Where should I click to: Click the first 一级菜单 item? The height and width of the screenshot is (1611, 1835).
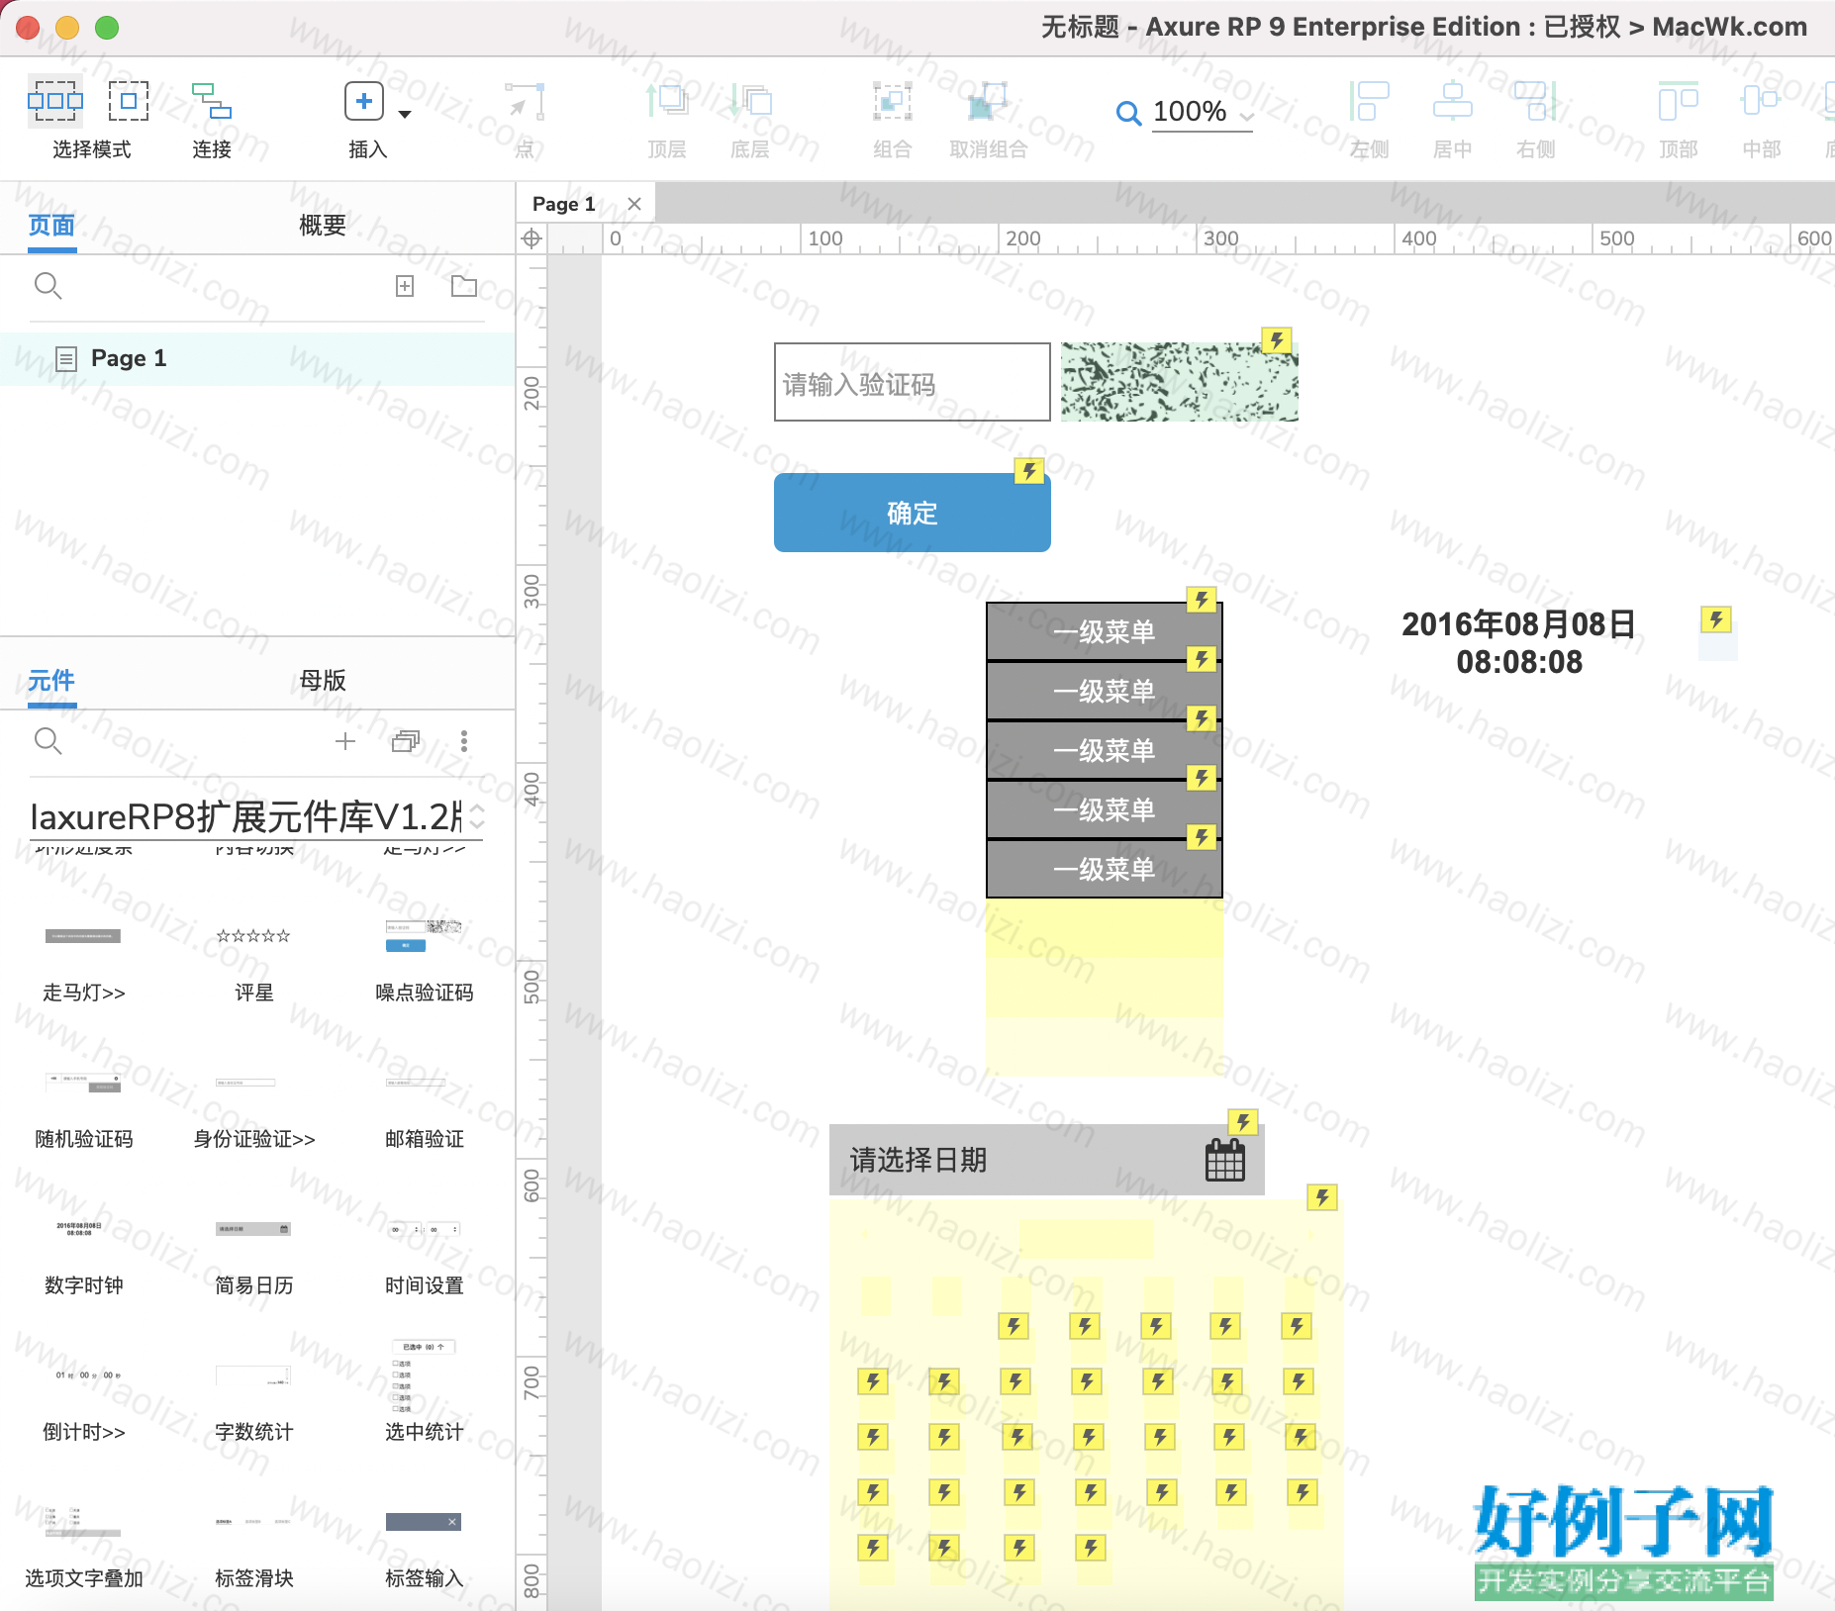click(x=1104, y=631)
